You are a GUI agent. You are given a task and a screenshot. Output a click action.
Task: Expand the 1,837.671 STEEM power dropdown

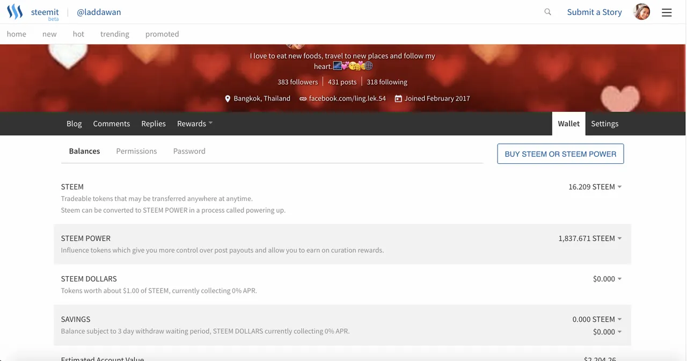[x=590, y=239]
